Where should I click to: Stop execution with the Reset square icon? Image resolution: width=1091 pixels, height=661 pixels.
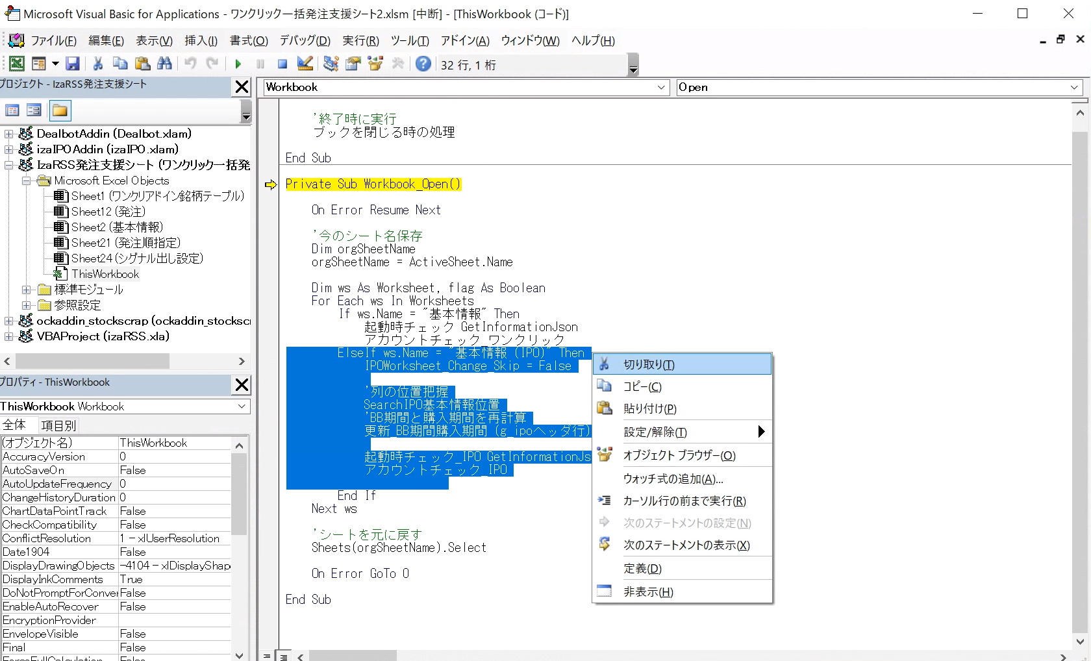pyautogui.click(x=282, y=64)
